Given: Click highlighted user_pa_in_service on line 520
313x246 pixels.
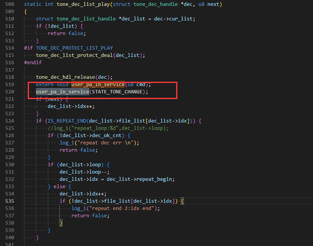Looking at the screenshot, I should point(62,92).
